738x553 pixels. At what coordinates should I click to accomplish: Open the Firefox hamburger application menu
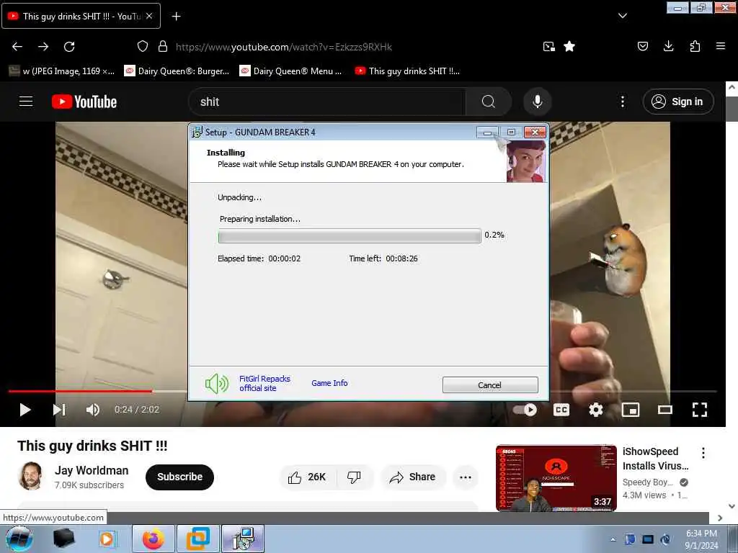point(721,46)
